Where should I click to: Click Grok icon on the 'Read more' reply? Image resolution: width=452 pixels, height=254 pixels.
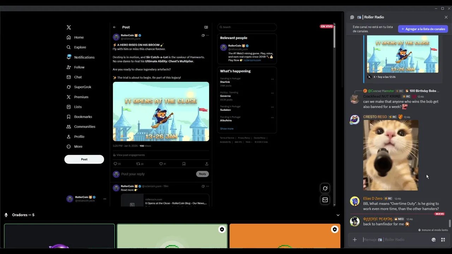coord(203,186)
